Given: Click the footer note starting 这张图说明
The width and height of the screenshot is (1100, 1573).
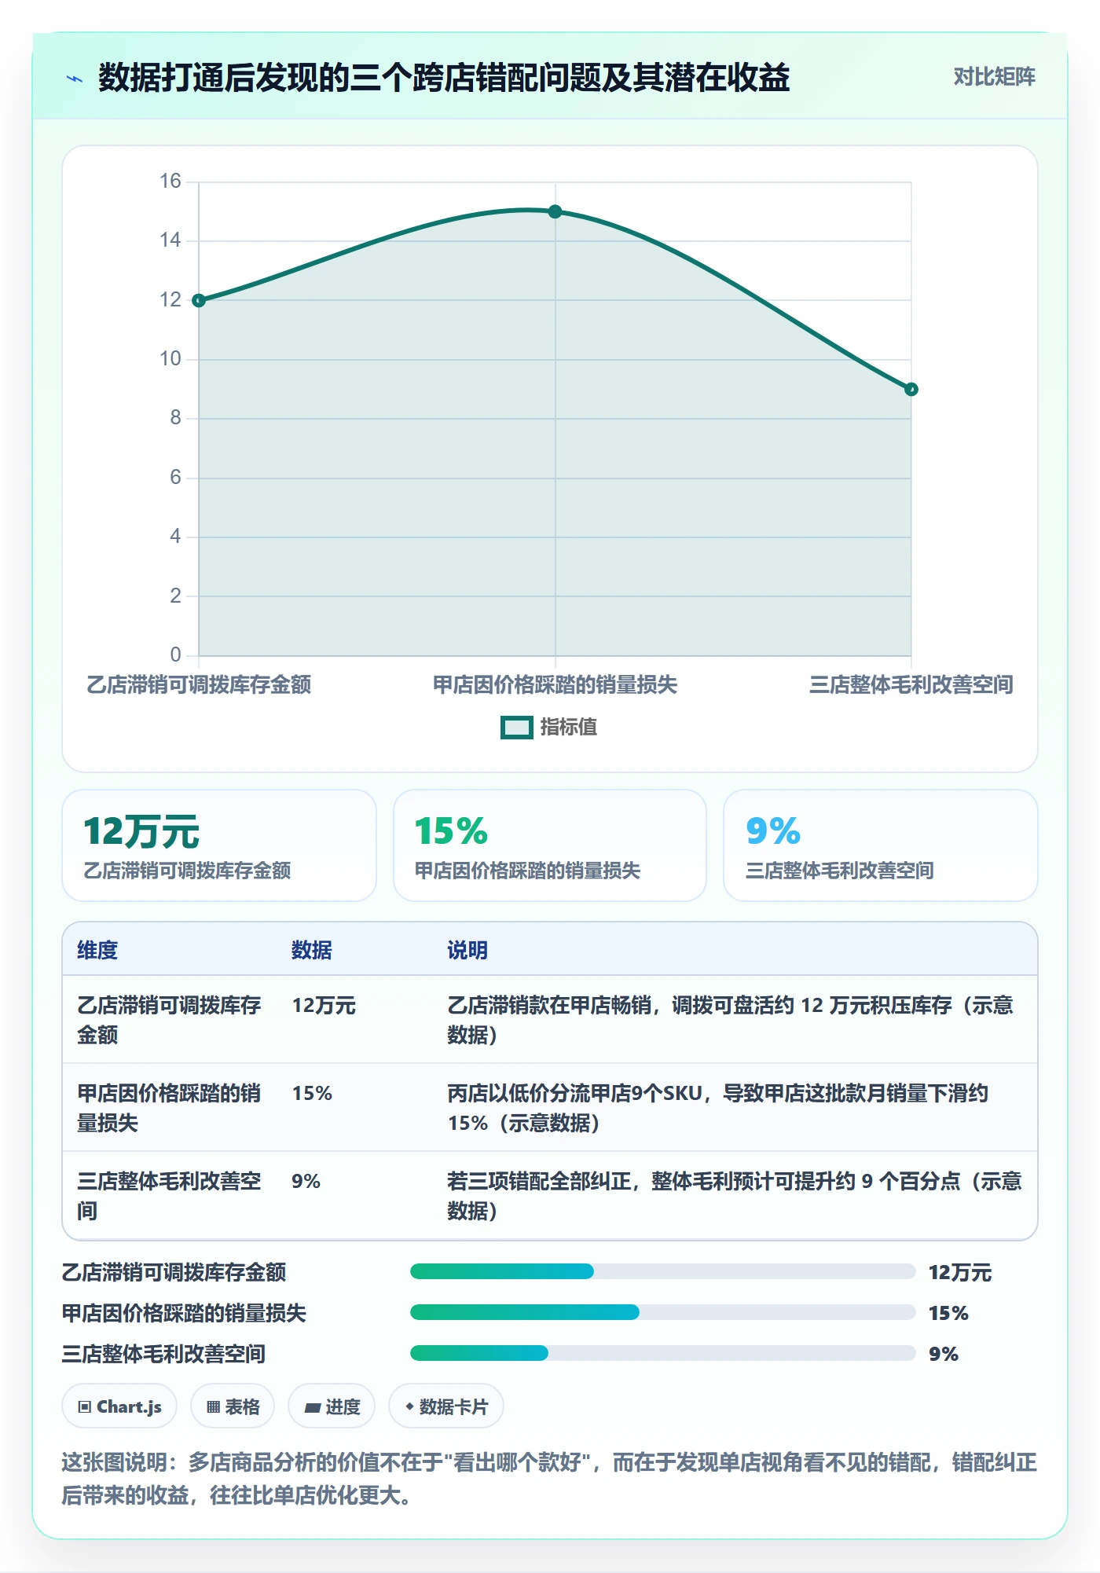Looking at the screenshot, I should pos(549,1479).
